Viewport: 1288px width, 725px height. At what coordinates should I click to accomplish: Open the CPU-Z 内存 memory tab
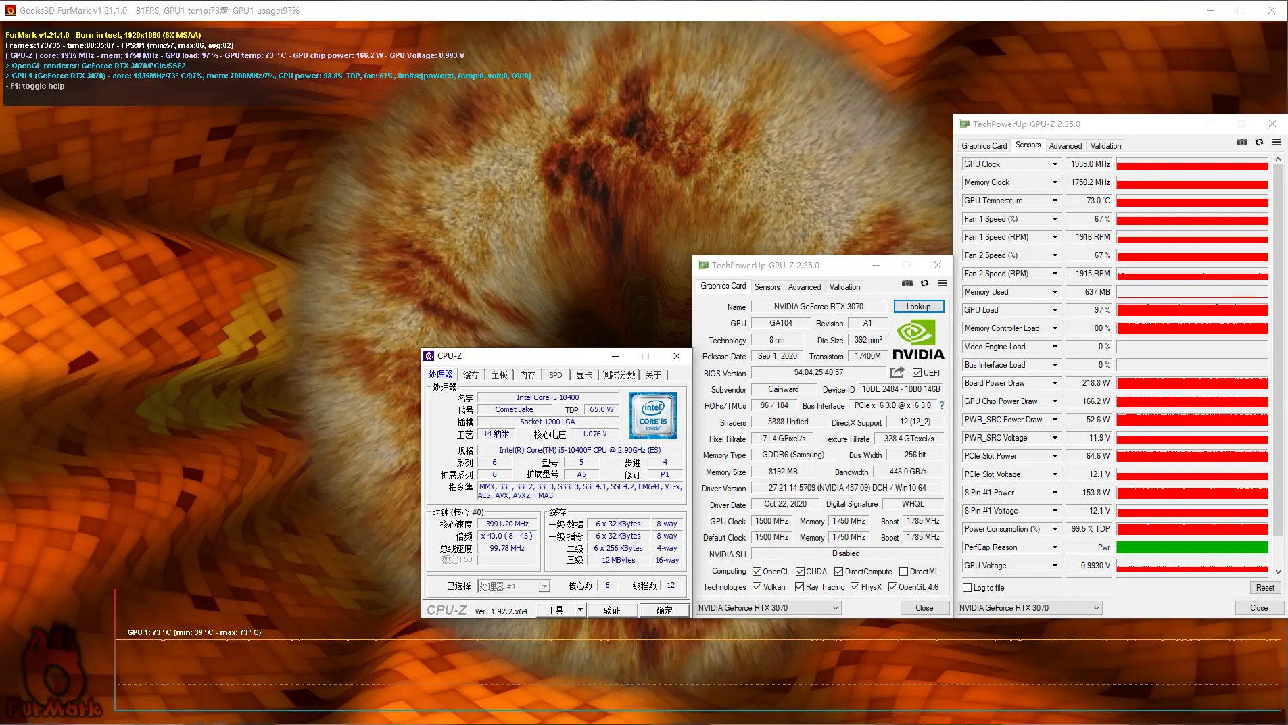click(527, 375)
